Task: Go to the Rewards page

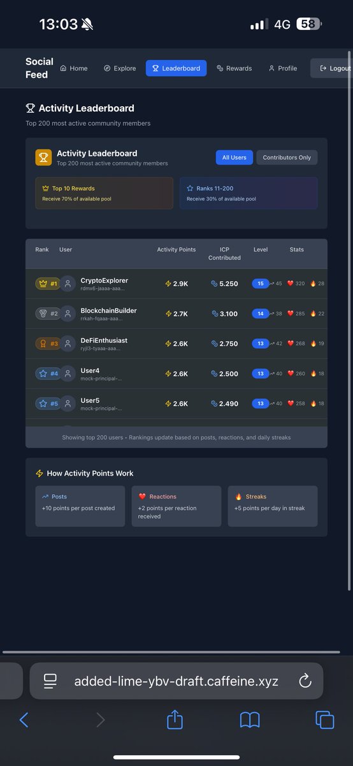Action: pos(234,68)
